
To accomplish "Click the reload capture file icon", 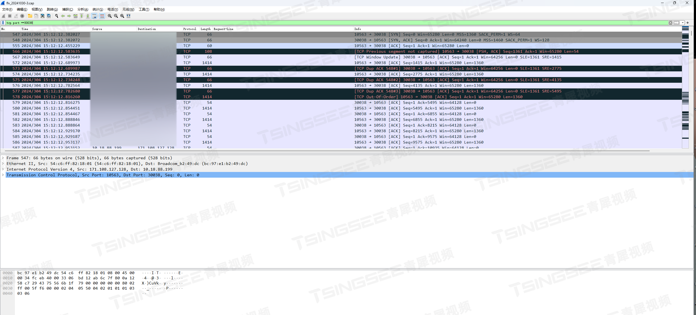I will 49,16.
